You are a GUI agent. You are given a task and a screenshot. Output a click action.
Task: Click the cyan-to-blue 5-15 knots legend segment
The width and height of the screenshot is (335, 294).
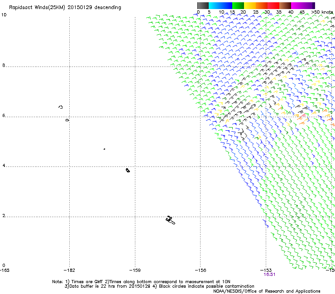(x=220, y=5)
